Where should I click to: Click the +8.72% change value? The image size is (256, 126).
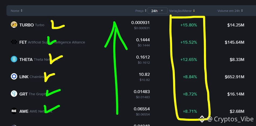click(190, 94)
